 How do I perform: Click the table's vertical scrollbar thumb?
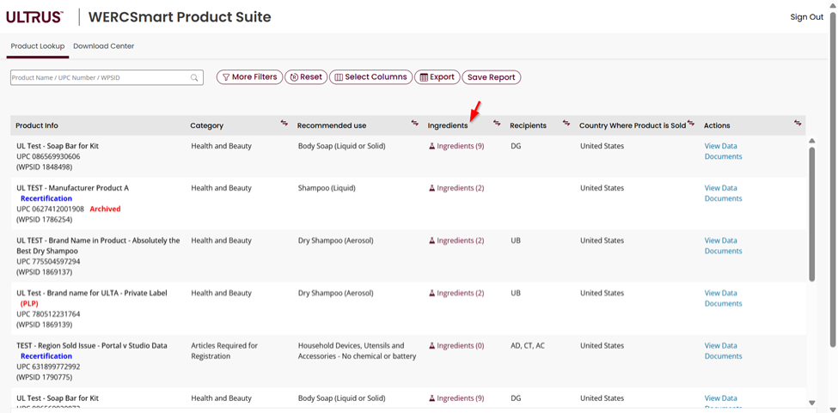pyautogui.click(x=812, y=215)
